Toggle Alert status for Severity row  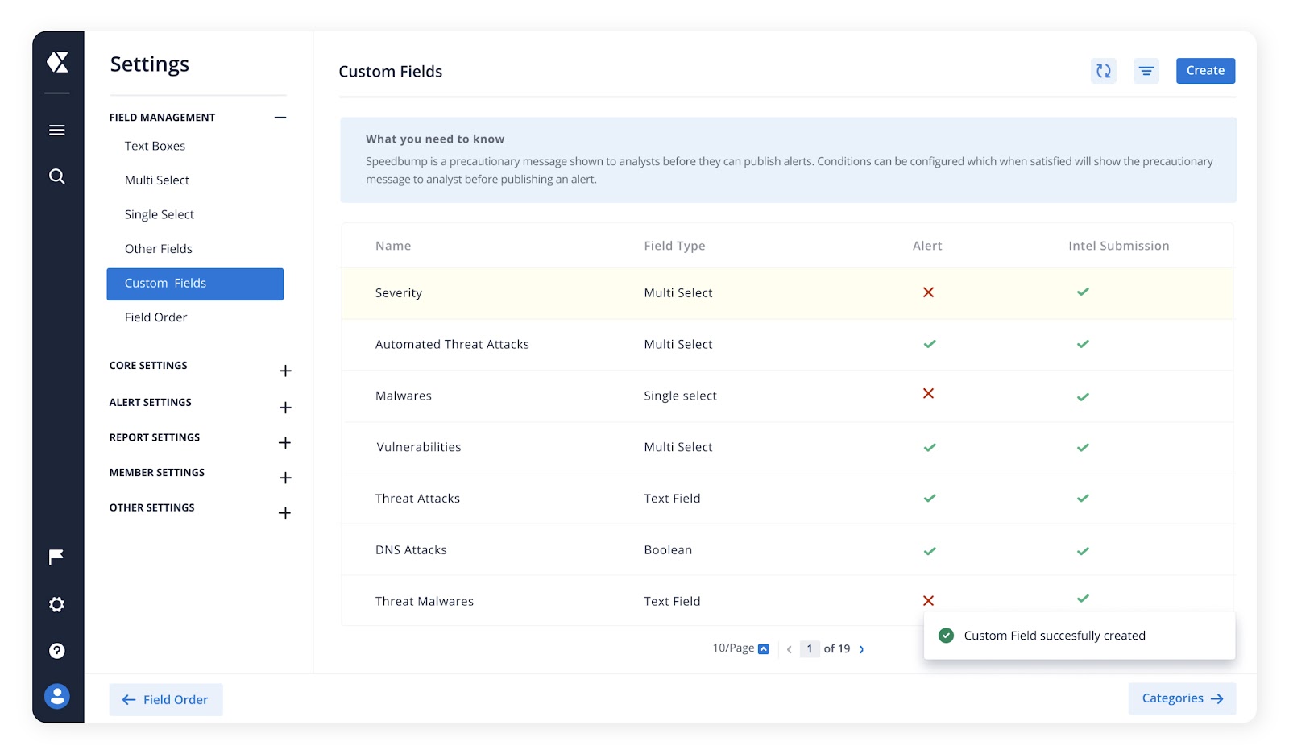pos(928,292)
